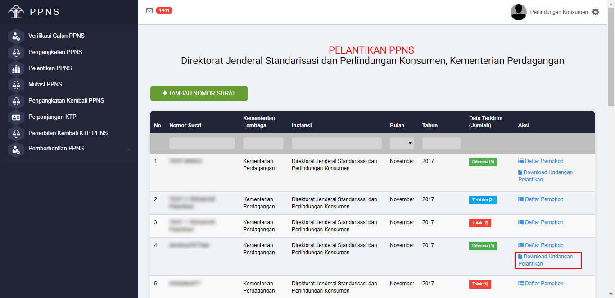Click the Tahun filter input
615x298 pixels.
(x=441, y=143)
